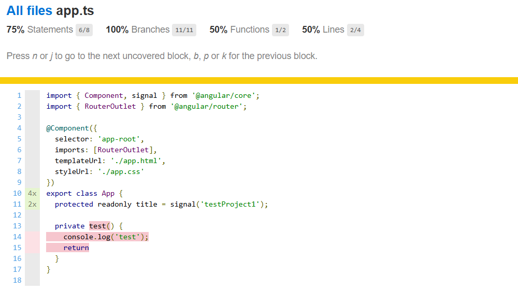Click the 2/4 lines count badge

tap(355, 30)
